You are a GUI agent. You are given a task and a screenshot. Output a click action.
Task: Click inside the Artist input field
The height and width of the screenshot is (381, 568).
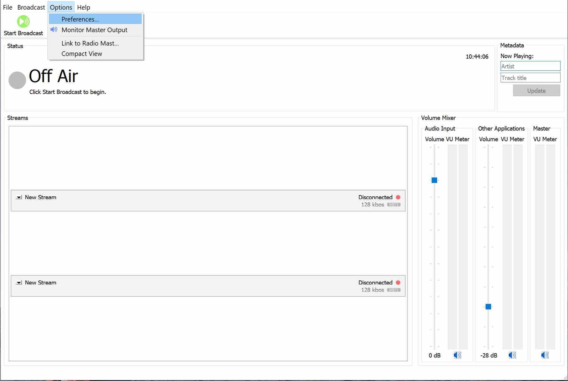pyautogui.click(x=530, y=66)
